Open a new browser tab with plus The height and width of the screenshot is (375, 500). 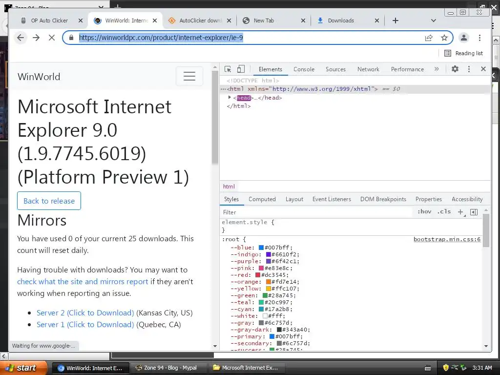[x=396, y=21]
